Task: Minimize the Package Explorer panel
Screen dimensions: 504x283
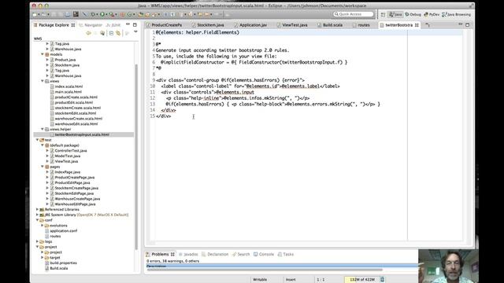Action: 128,24
